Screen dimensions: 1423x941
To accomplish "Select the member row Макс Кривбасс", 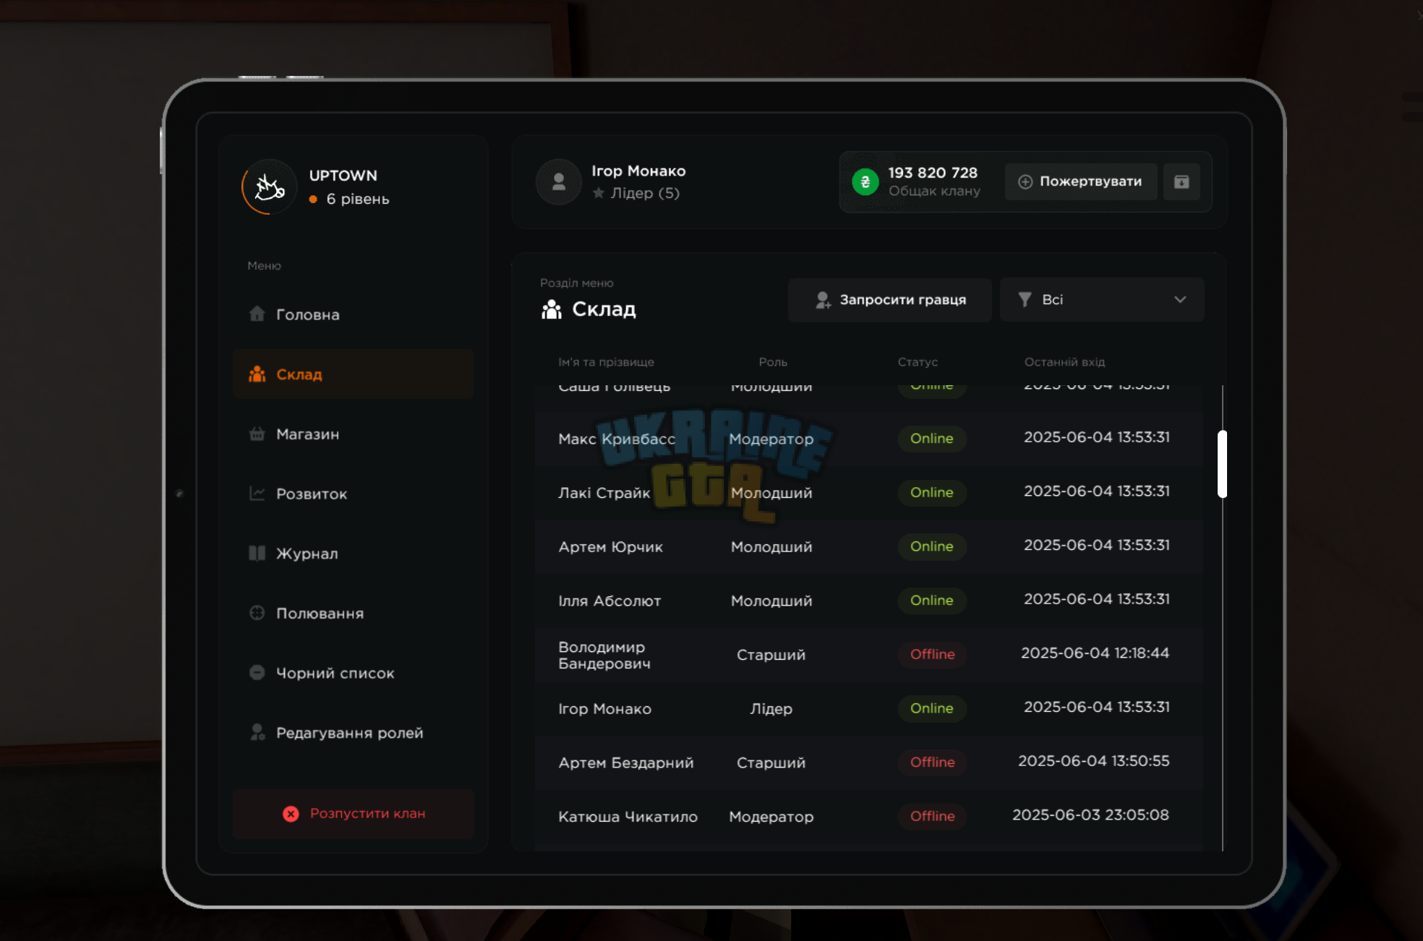I will 869,439.
